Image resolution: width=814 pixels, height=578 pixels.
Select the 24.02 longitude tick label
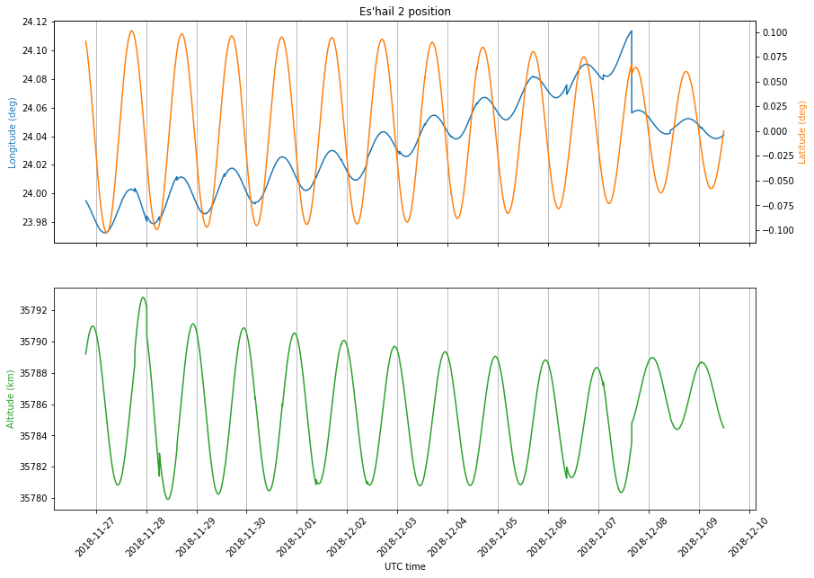click(x=35, y=165)
